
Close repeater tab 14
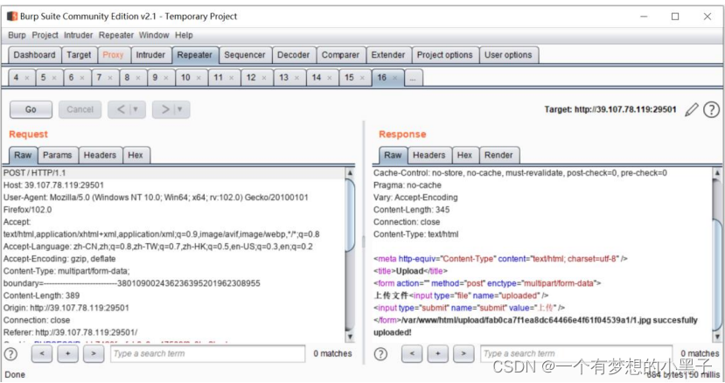[329, 78]
